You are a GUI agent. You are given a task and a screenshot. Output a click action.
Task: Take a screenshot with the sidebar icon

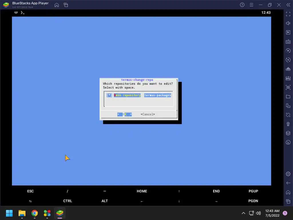pos(288,87)
